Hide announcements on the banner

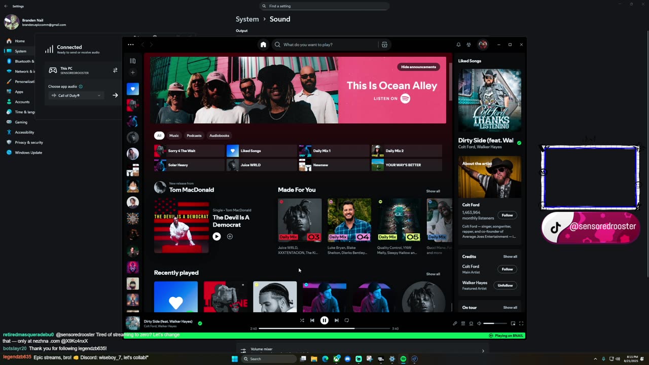418,67
